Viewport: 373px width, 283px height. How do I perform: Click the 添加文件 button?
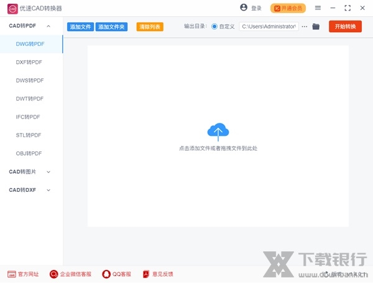pyautogui.click(x=80, y=27)
